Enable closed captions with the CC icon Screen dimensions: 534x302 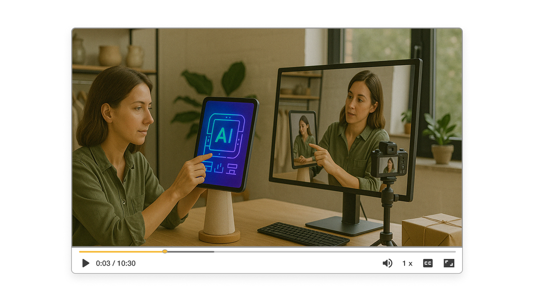click(427, 263)
